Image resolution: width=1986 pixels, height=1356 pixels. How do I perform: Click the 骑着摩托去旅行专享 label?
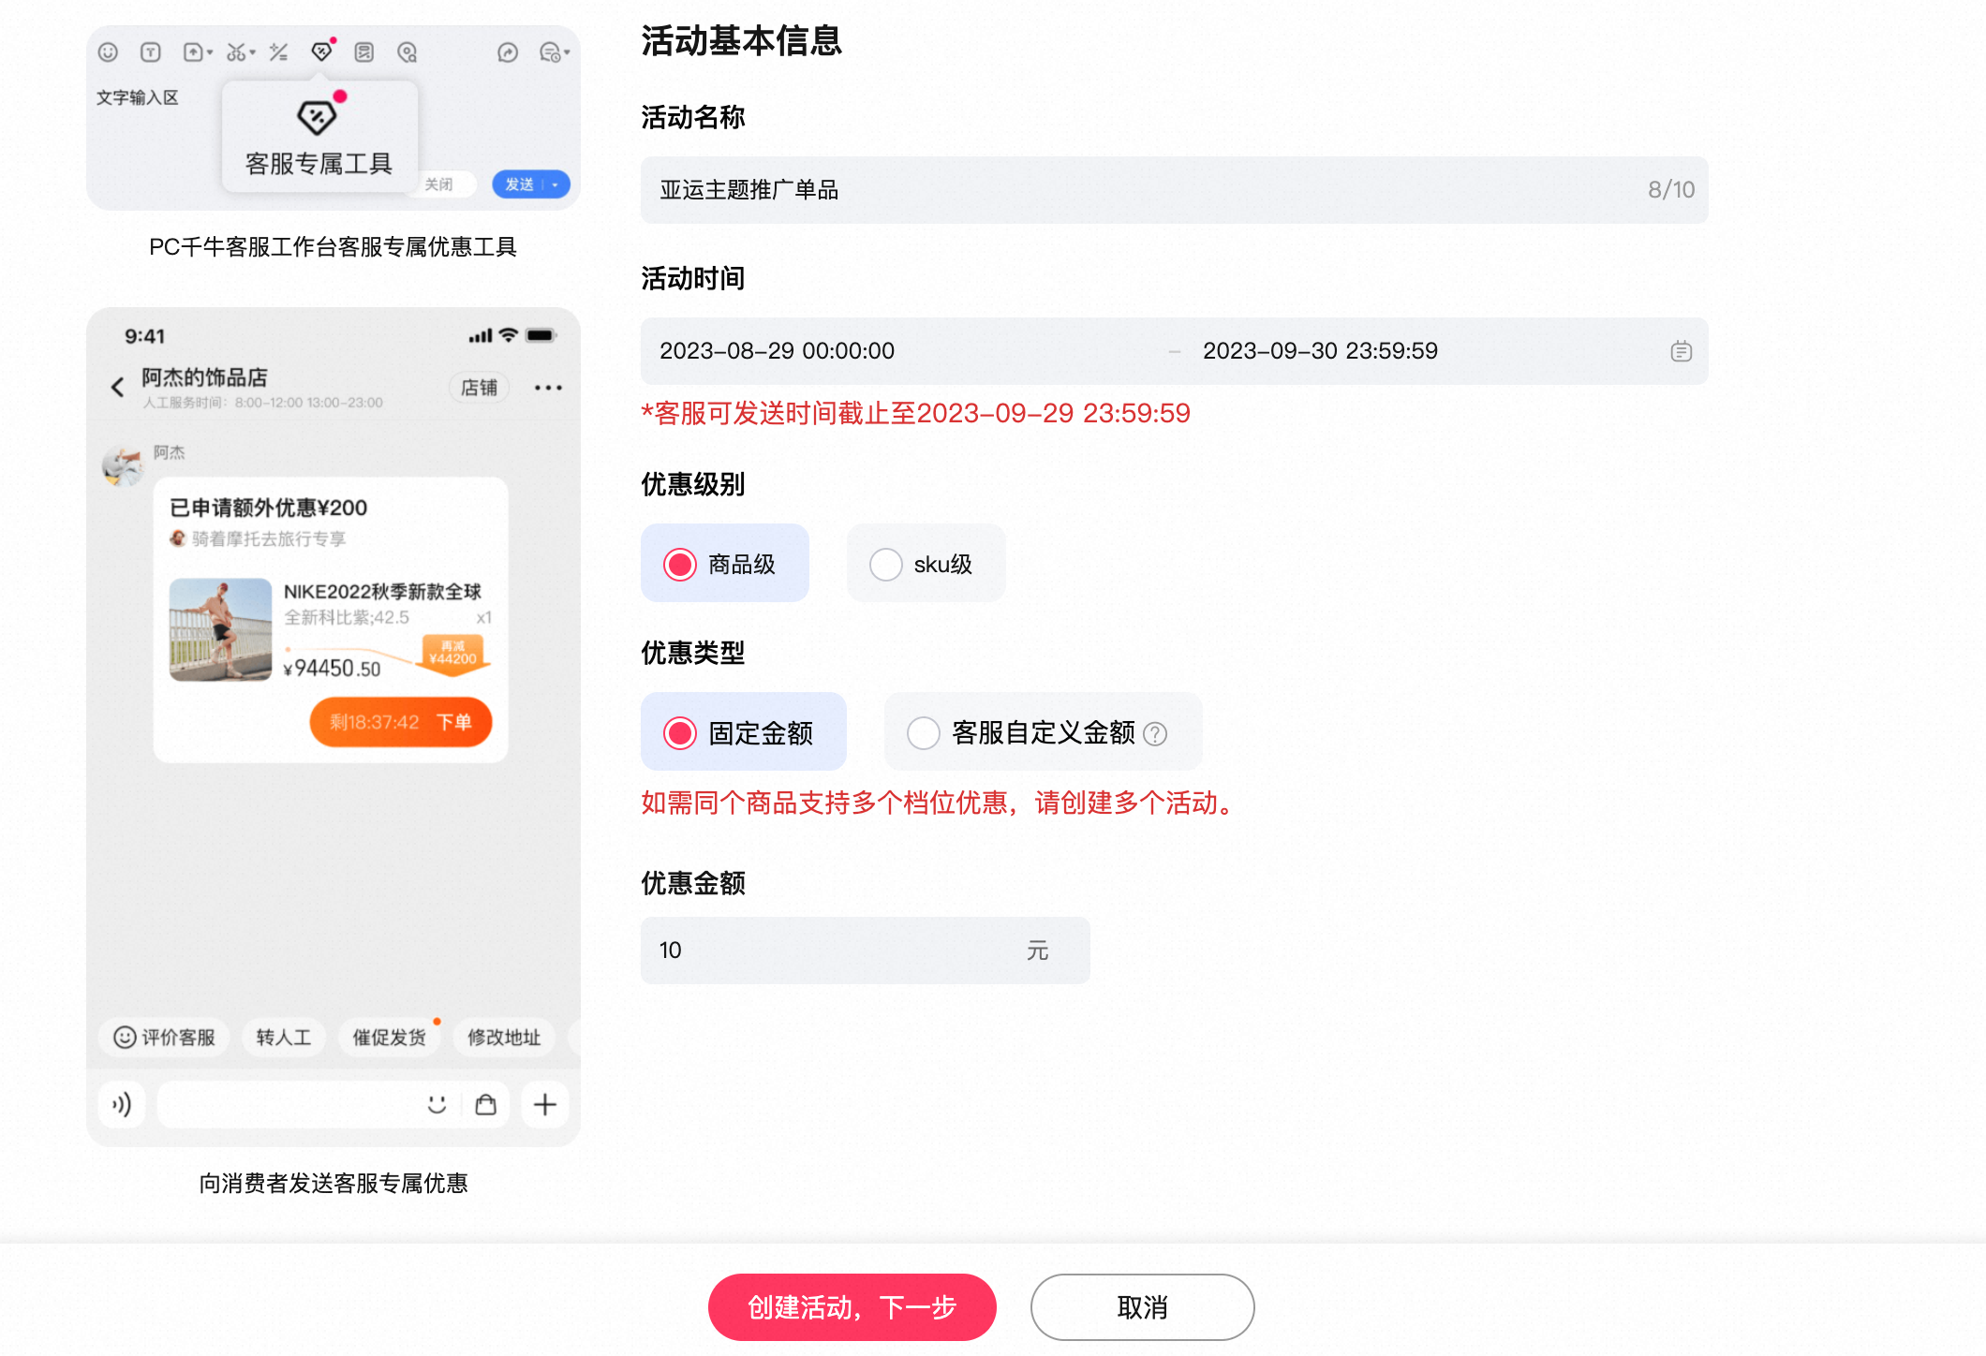coord(268,538)
